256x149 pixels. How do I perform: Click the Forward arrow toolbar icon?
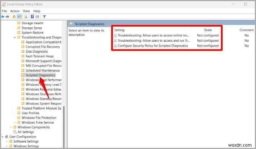point(7,16)
